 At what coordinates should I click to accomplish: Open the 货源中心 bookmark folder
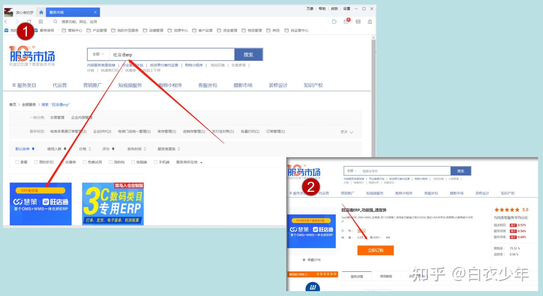(178, 31)
